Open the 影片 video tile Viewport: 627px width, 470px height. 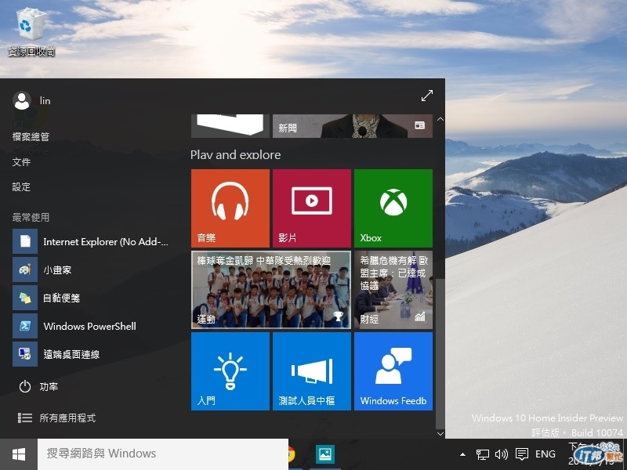312,208
